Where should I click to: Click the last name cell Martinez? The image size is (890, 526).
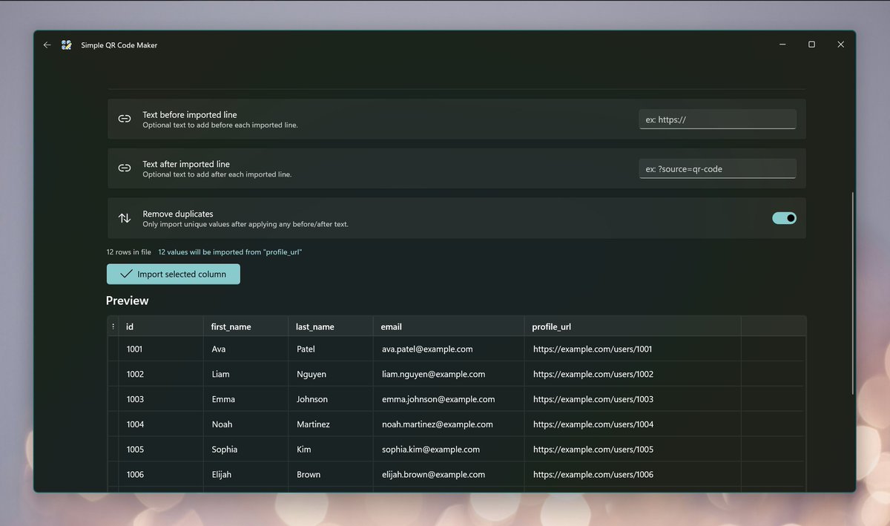click(331, 424)
